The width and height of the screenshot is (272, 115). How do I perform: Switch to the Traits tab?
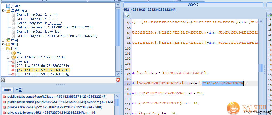point(7,90)
